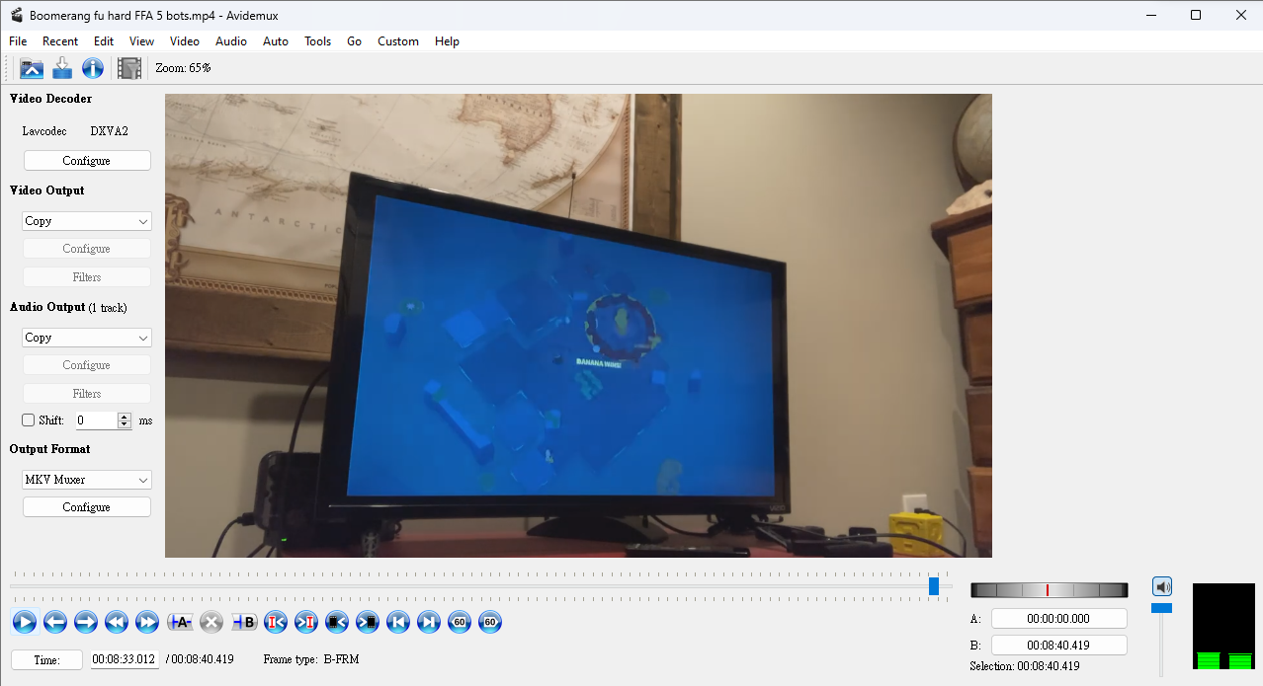Click the audio level meter
The image size is (1263, 686).
point(1223,627)
